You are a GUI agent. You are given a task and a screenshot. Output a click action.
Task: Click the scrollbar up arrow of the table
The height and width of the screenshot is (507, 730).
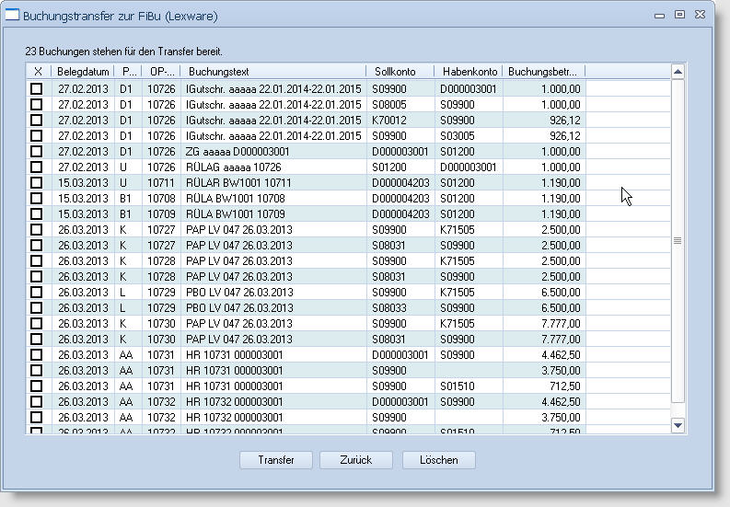(678, 72)
